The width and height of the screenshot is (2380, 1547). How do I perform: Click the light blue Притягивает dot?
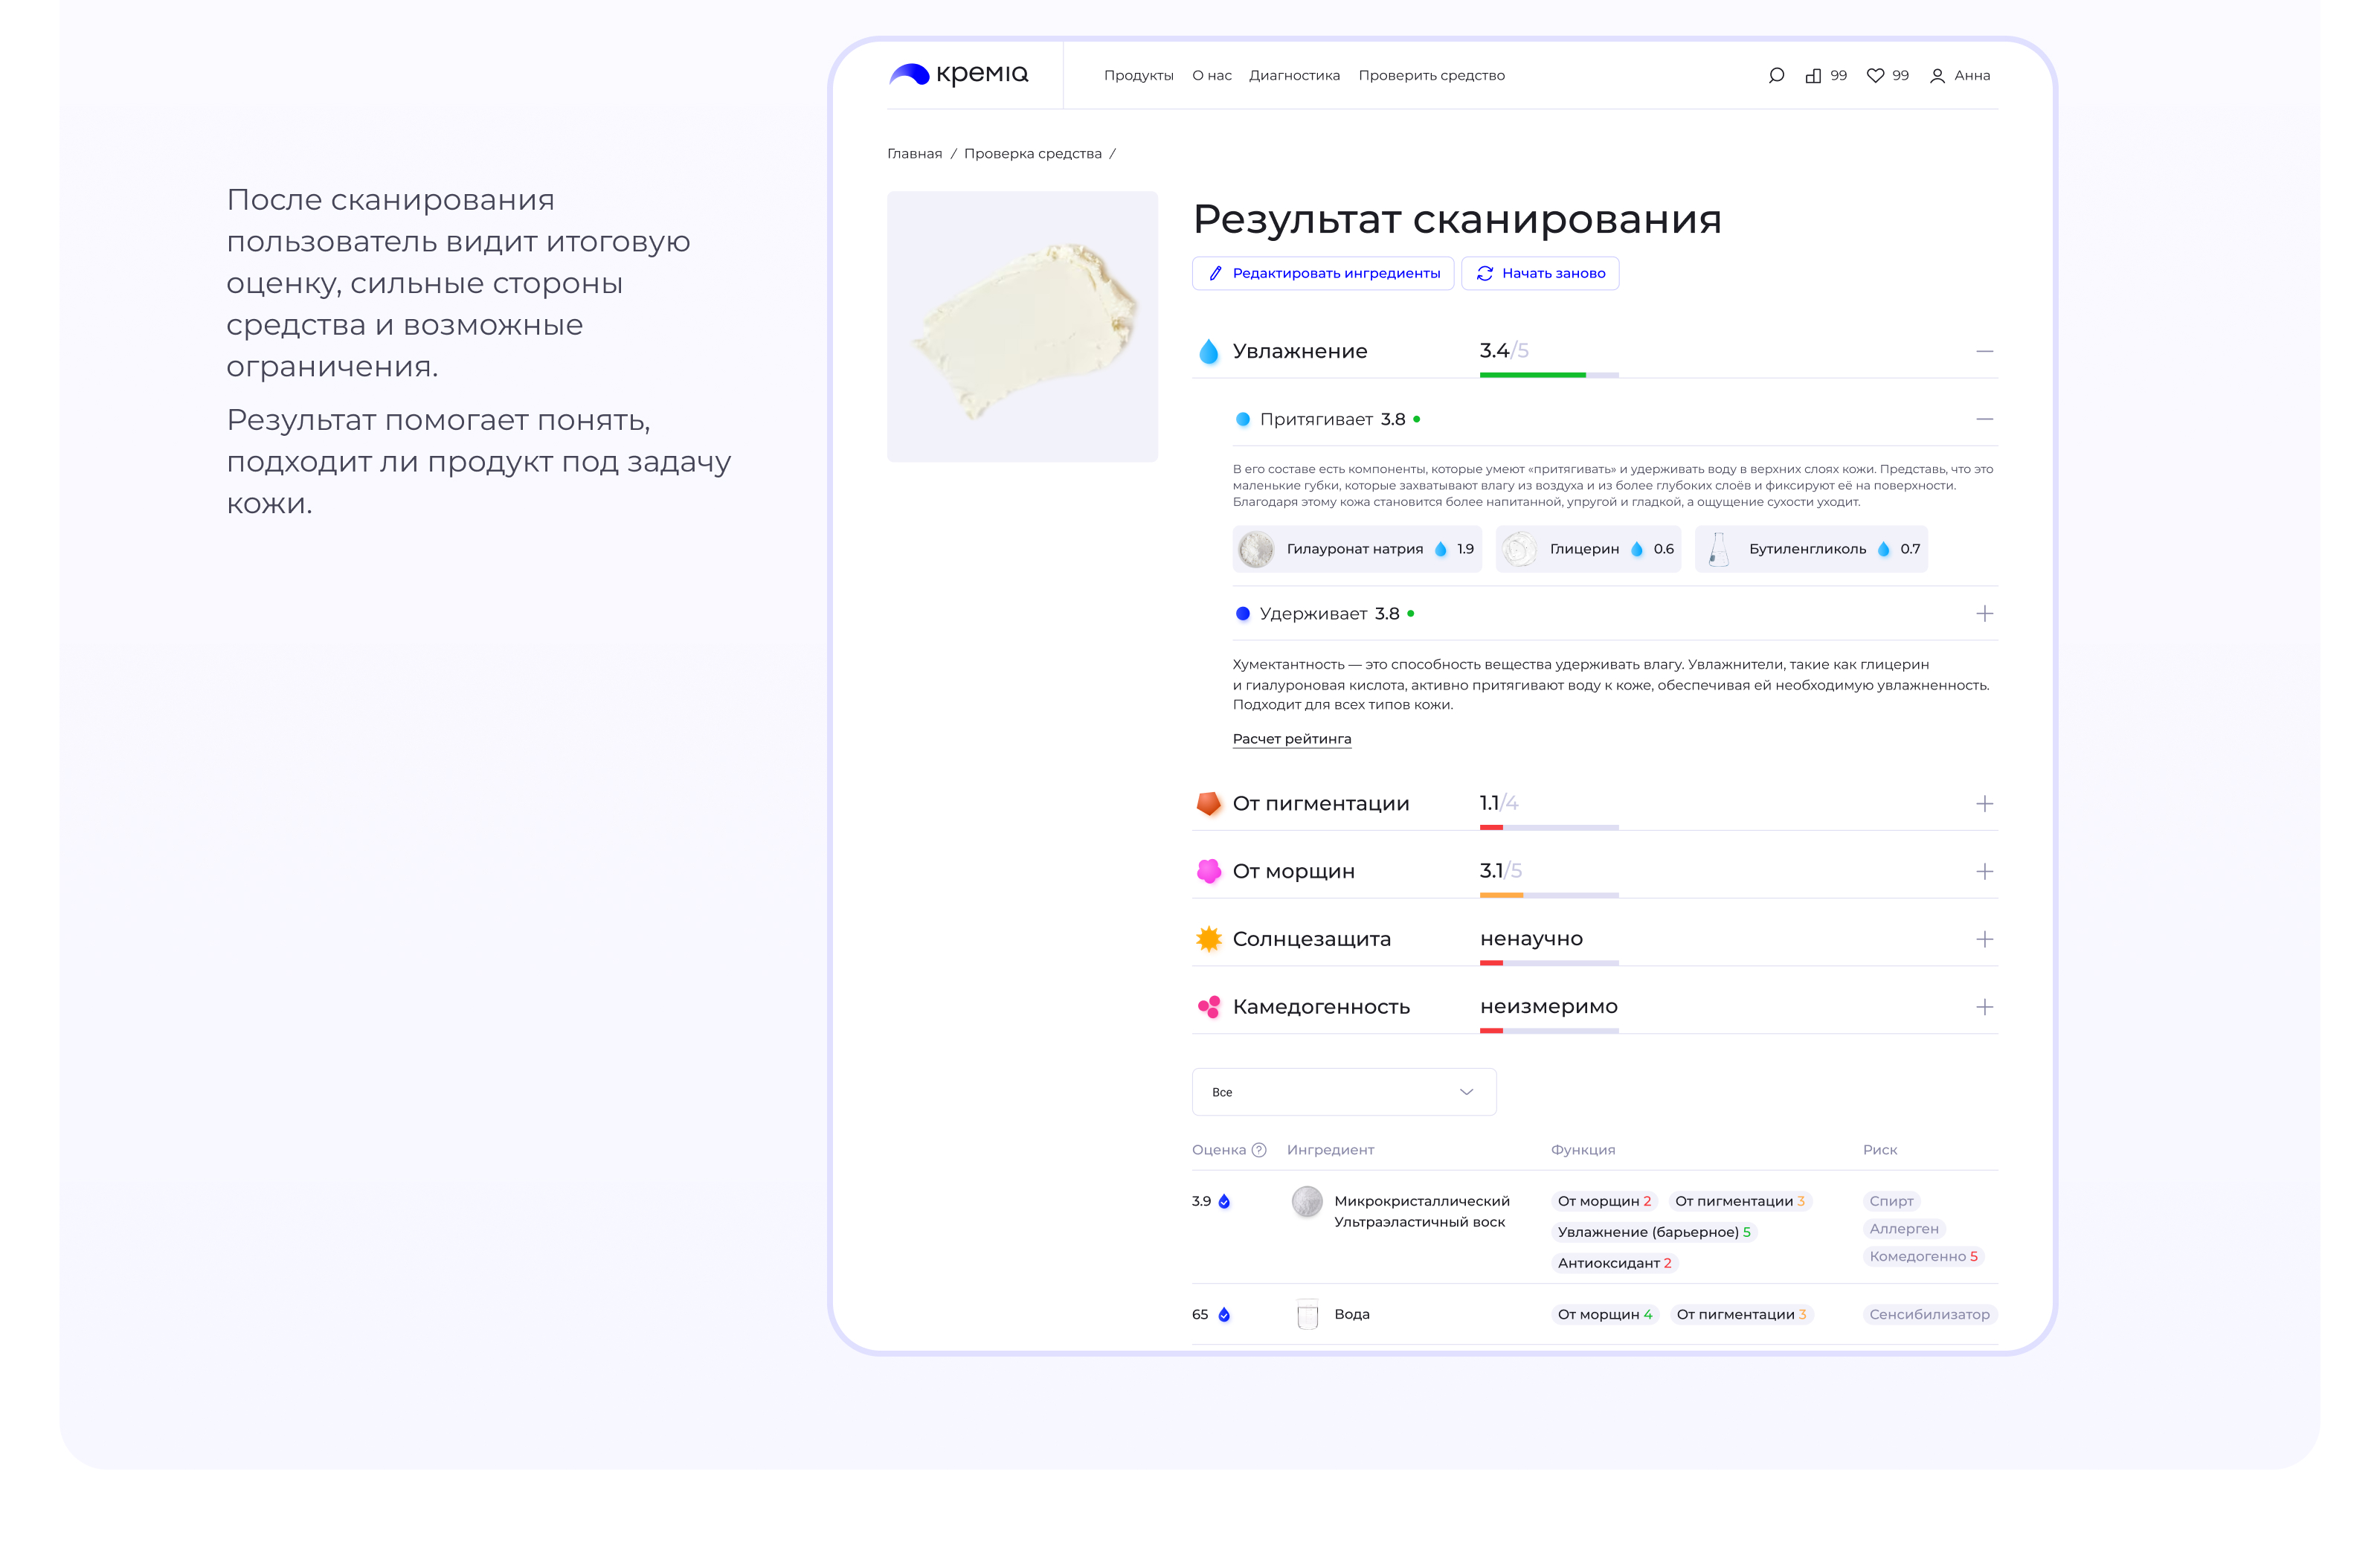(x=1243, y=419)
